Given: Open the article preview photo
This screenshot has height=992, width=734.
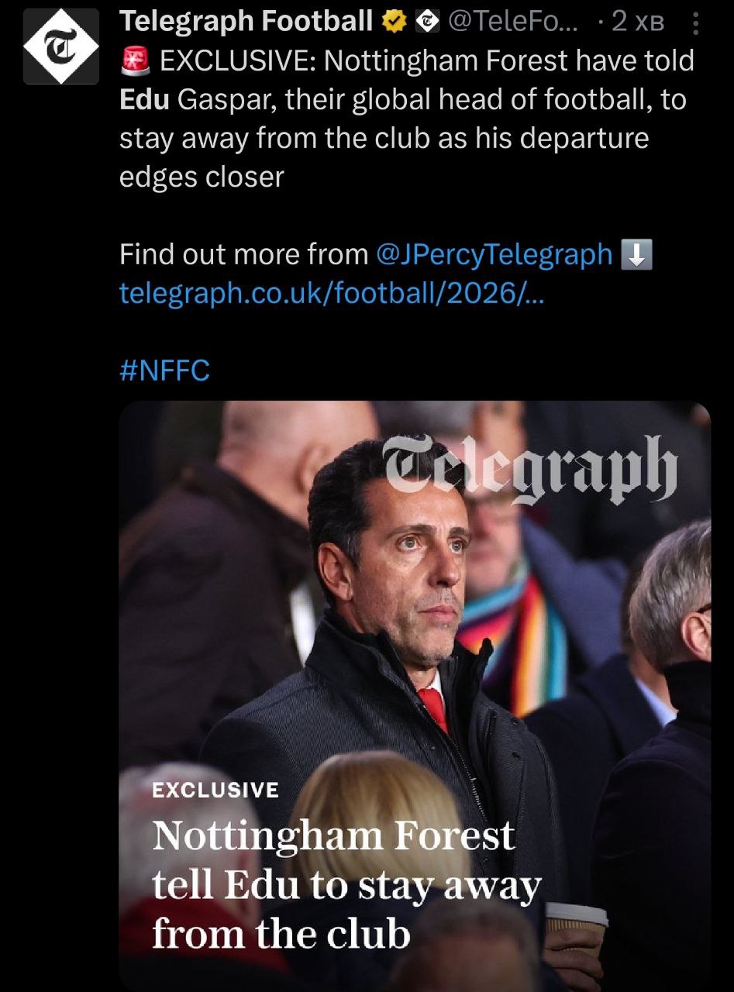Looking at the screenshot, I should [x=415, y=620].
